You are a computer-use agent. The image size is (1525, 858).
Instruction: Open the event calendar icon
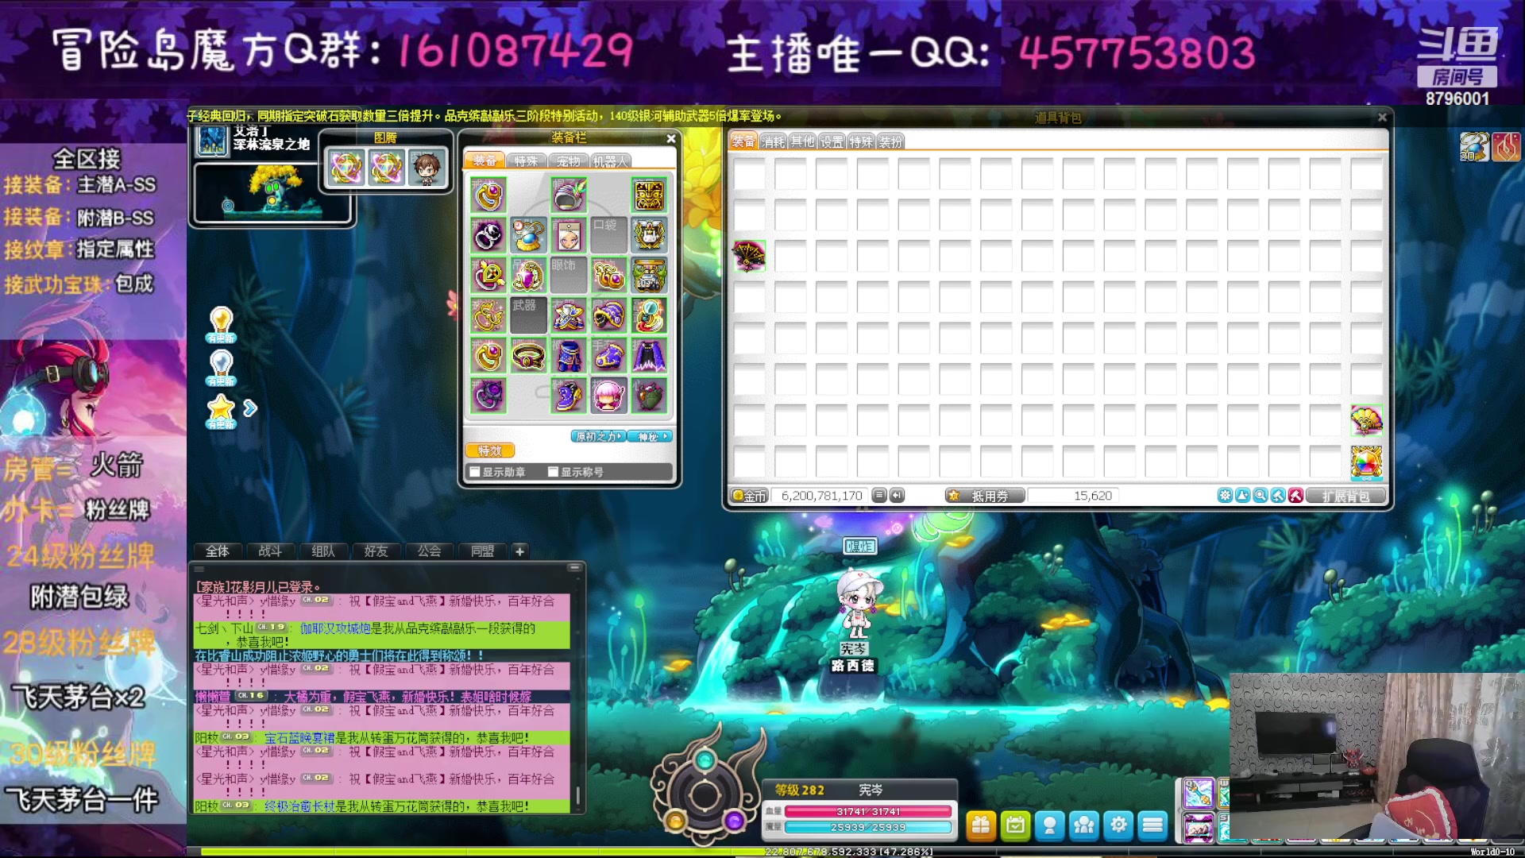tap(1015, 825)
